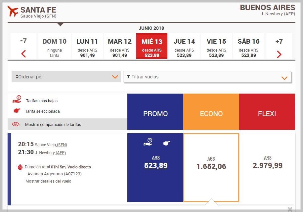Go to previous week with left arrow
The image size is (303, 212).
tap(23, 54)
